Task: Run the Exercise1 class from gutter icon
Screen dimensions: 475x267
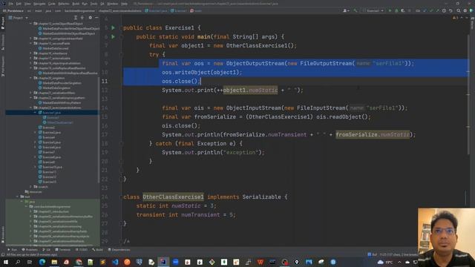Action: pyautogui.click(x=113, y=27)
